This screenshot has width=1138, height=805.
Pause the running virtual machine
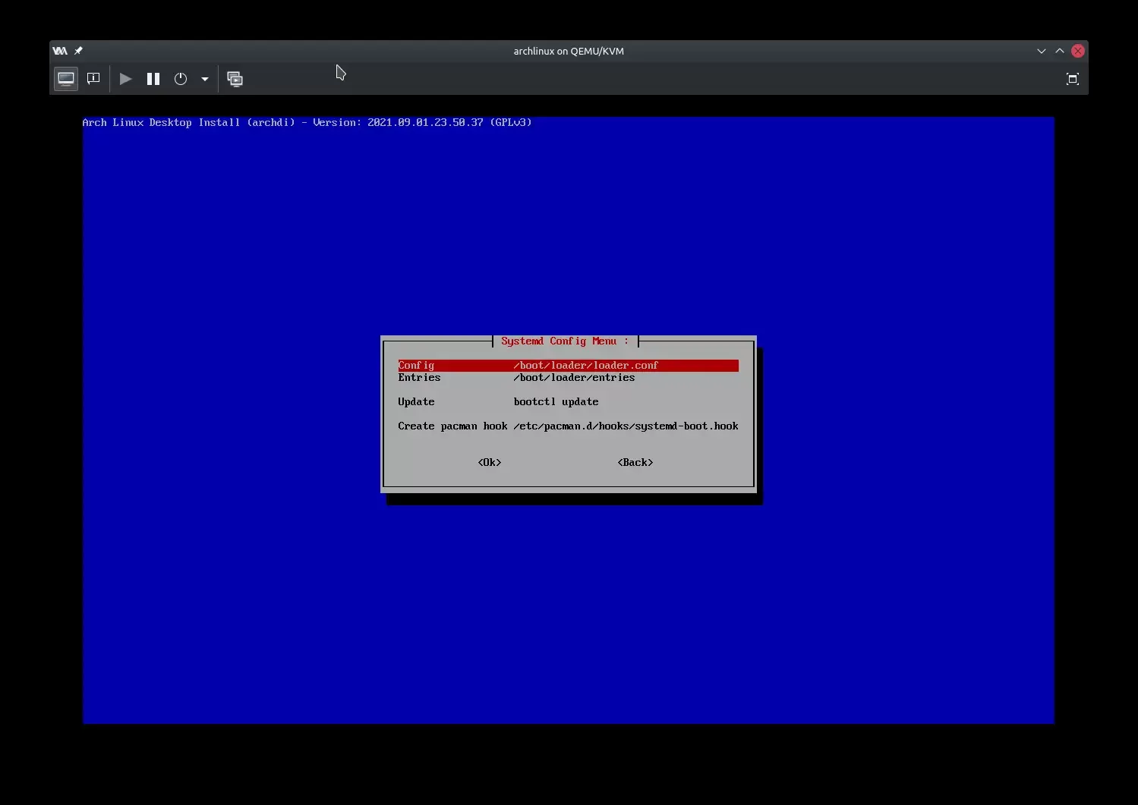click(153, 79)
